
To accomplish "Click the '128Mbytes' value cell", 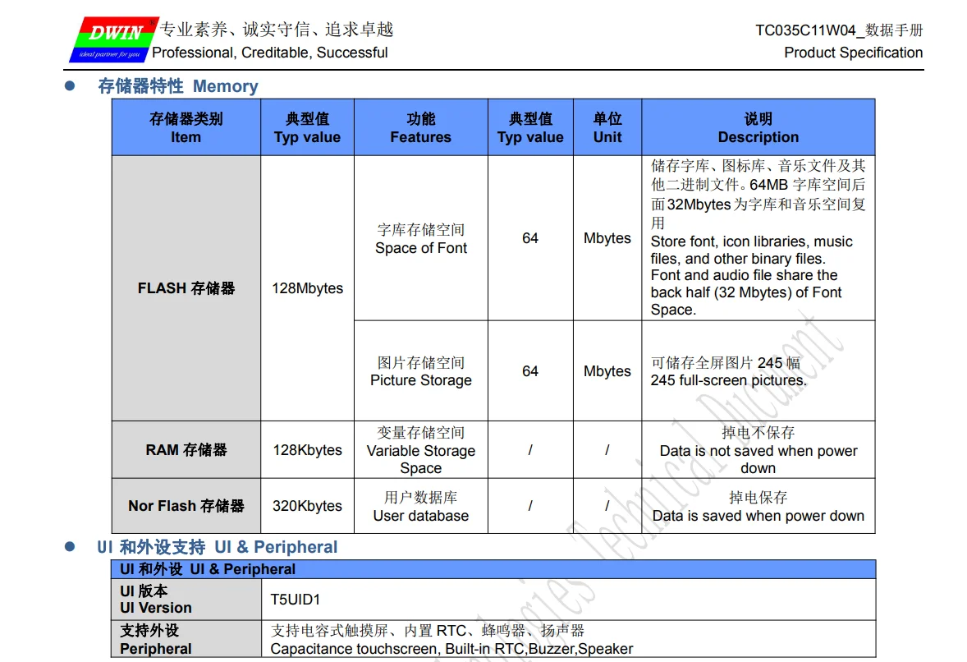I will point(307,288).
